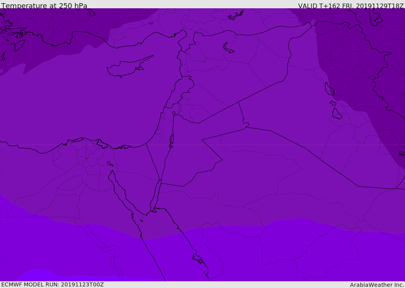Viewport: 405px width, 288px height.
Task: Click the "Temperature at 250 hPa" title
Action: pos(44,6)
